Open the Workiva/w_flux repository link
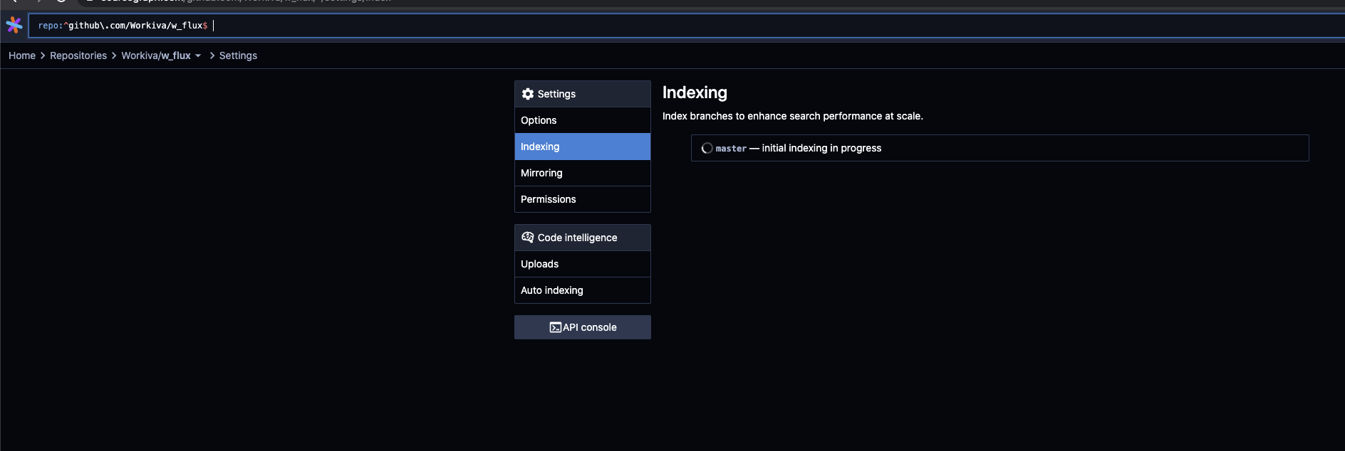1345x451 pixels. coord(156,55)
